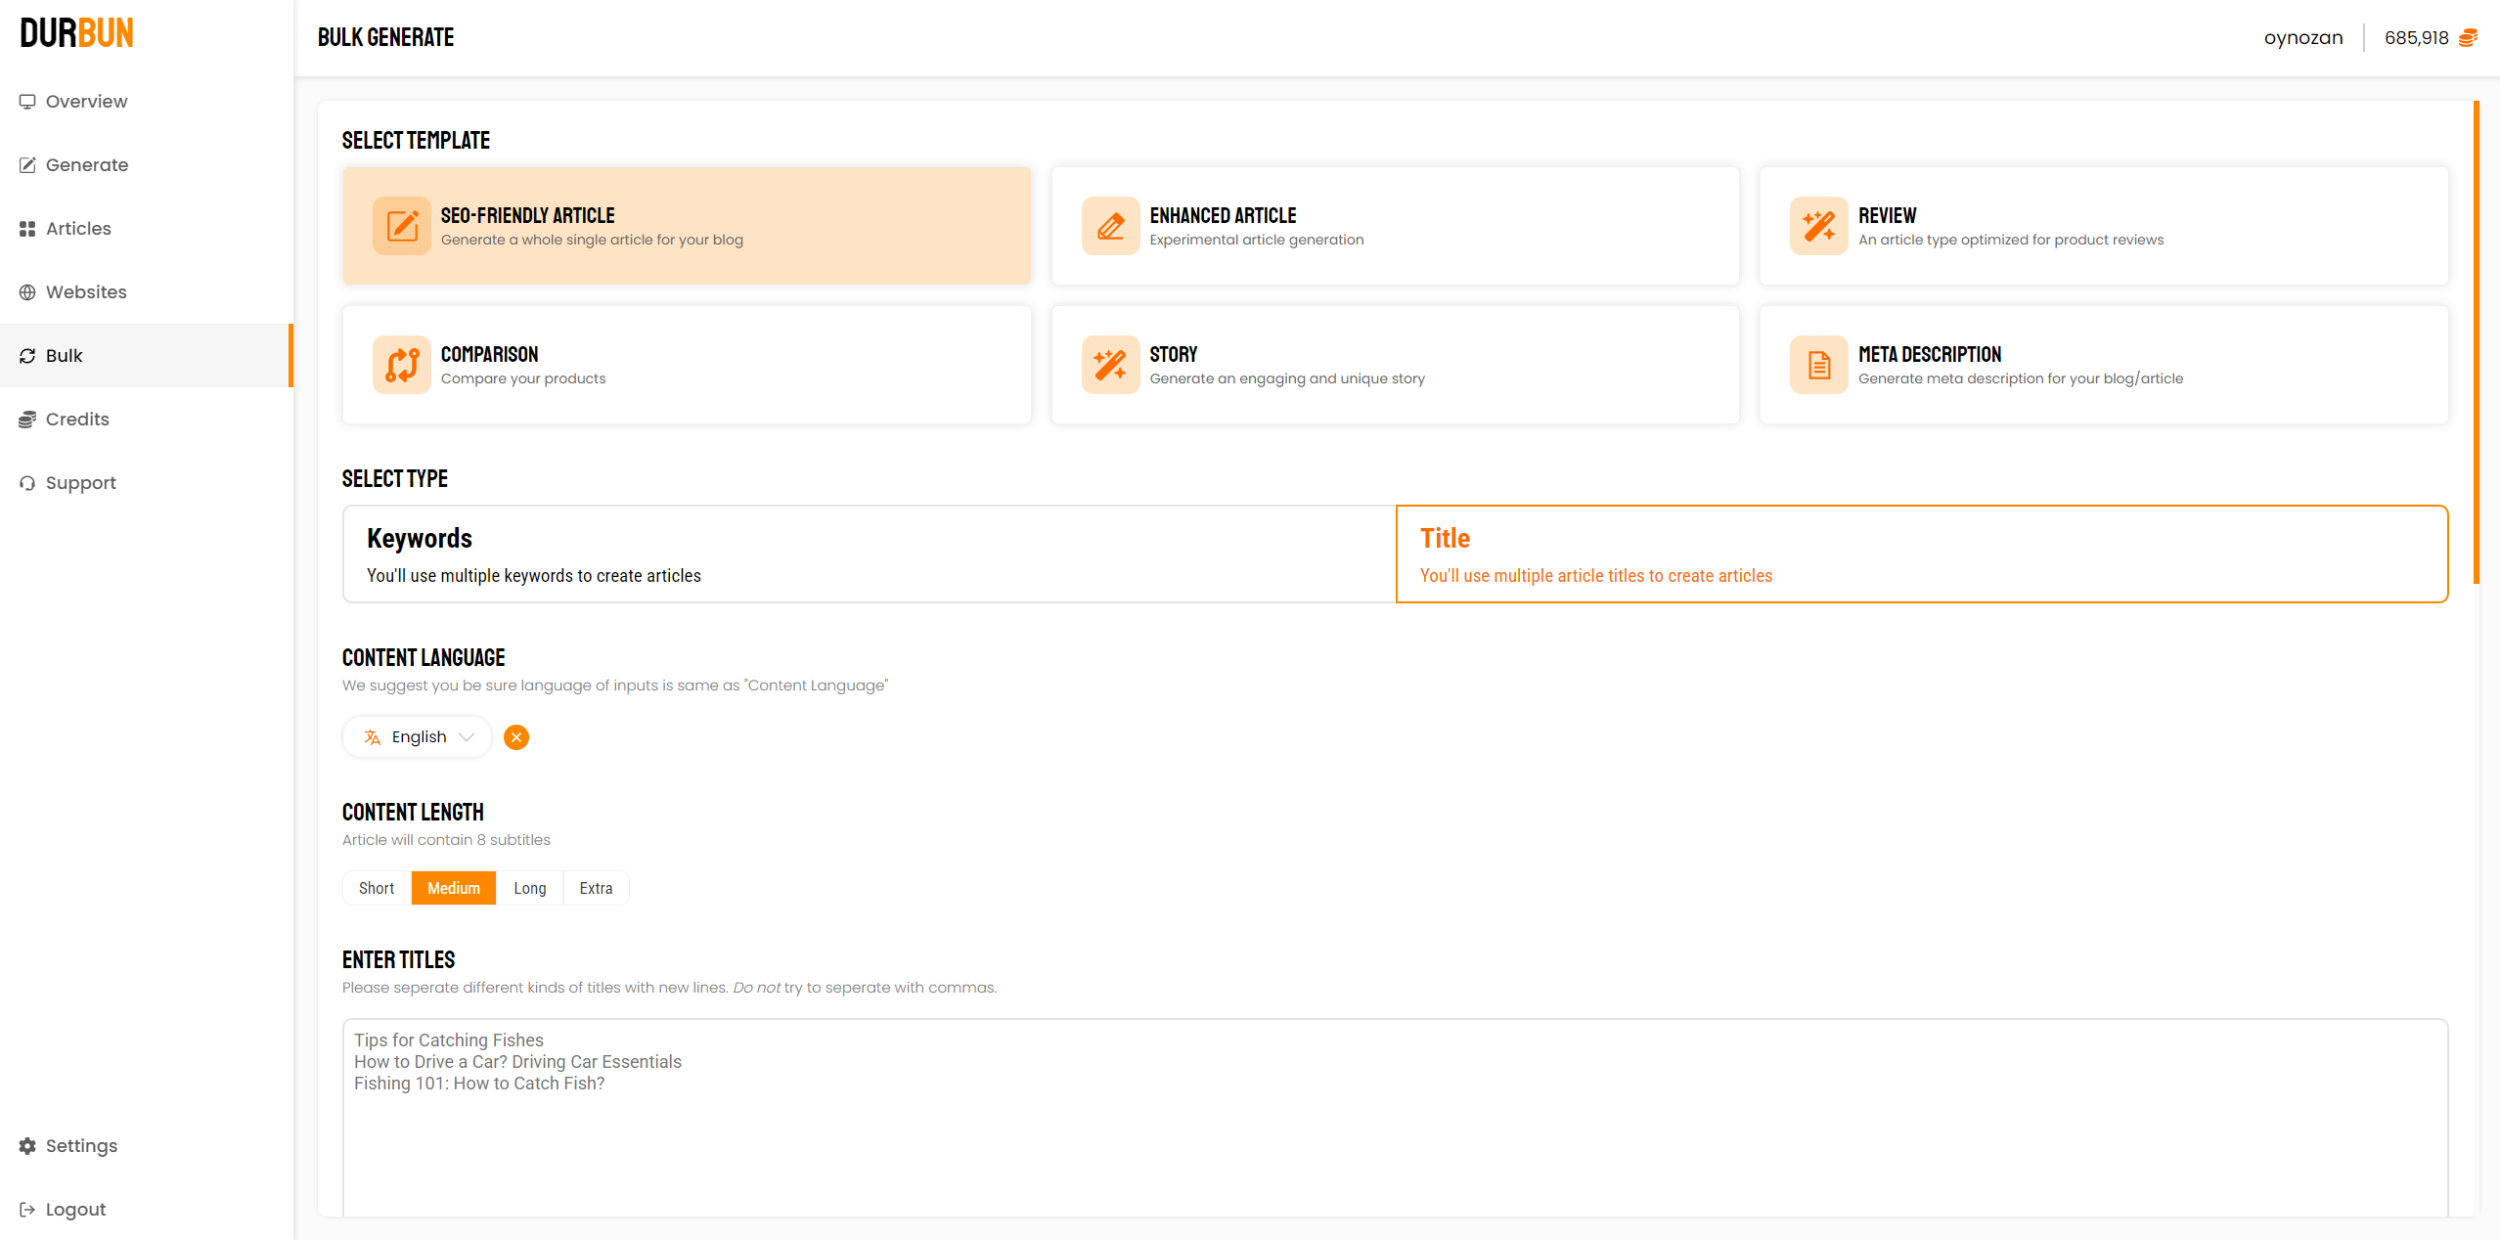Go to Websites in the sidebar
Viewport: 2500px width, 1240px height.
(x=86, y=292)
